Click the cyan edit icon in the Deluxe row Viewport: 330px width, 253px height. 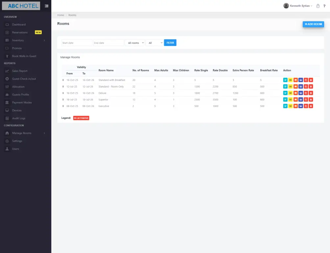(x=285, y=93)
